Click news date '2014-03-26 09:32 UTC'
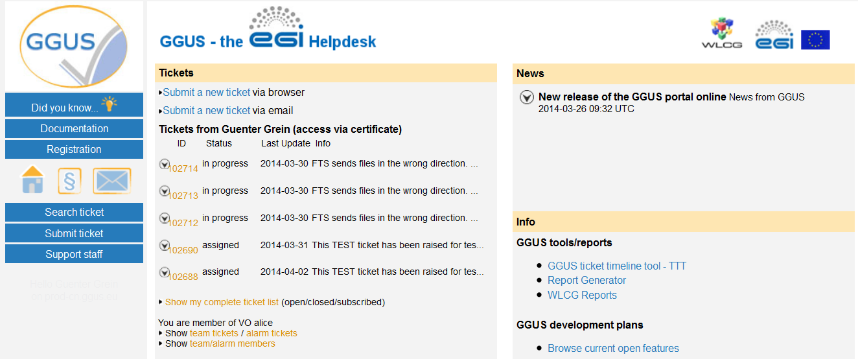Image resolution: width=858 pixels, height=359 pixels. click(586, 109)
